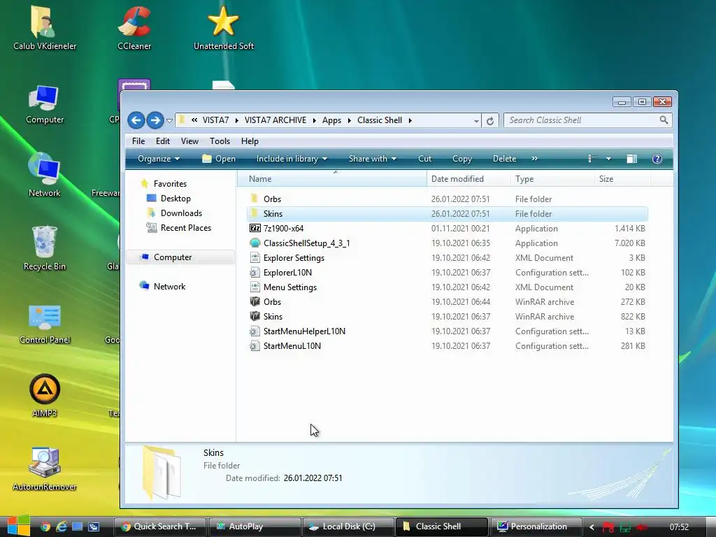Click Delete in the toolbar
The image size is (716, 537).
[x=504, y=159]
